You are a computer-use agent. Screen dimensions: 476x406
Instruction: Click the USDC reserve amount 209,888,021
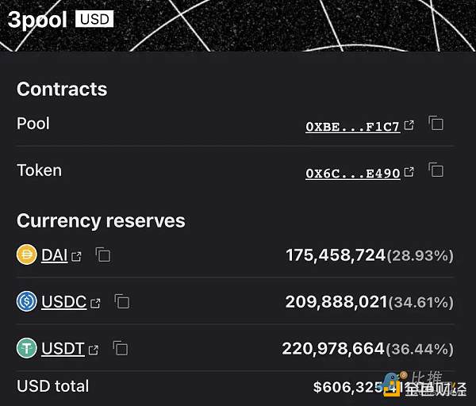336,302
